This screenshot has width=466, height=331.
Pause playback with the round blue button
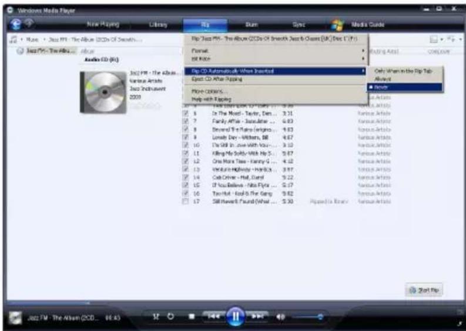click(236, 316)
